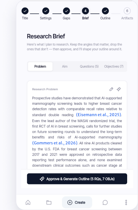Click the pencil edit icon for Research Problem
Viewport: 138px width, 210px height.
point(111,89)
